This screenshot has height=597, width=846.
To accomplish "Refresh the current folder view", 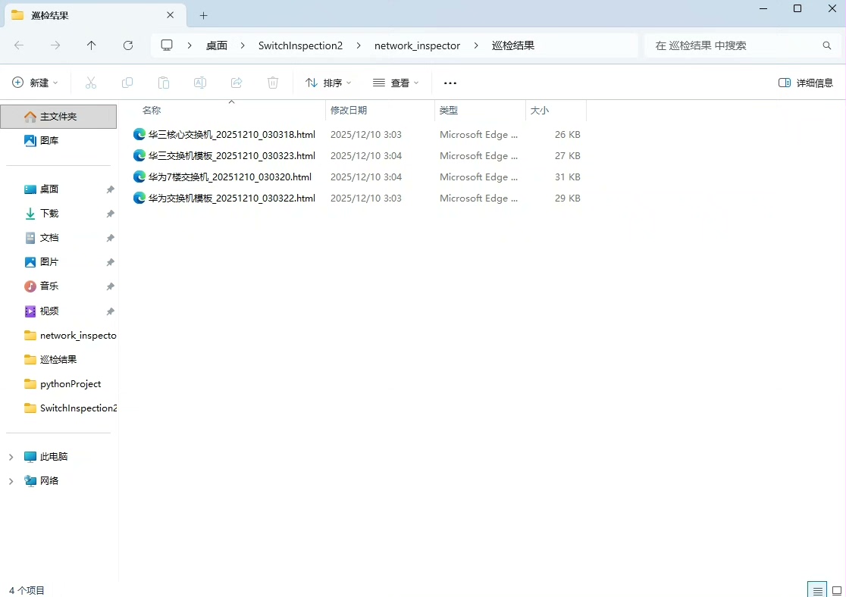I will [x=128, y=45].
